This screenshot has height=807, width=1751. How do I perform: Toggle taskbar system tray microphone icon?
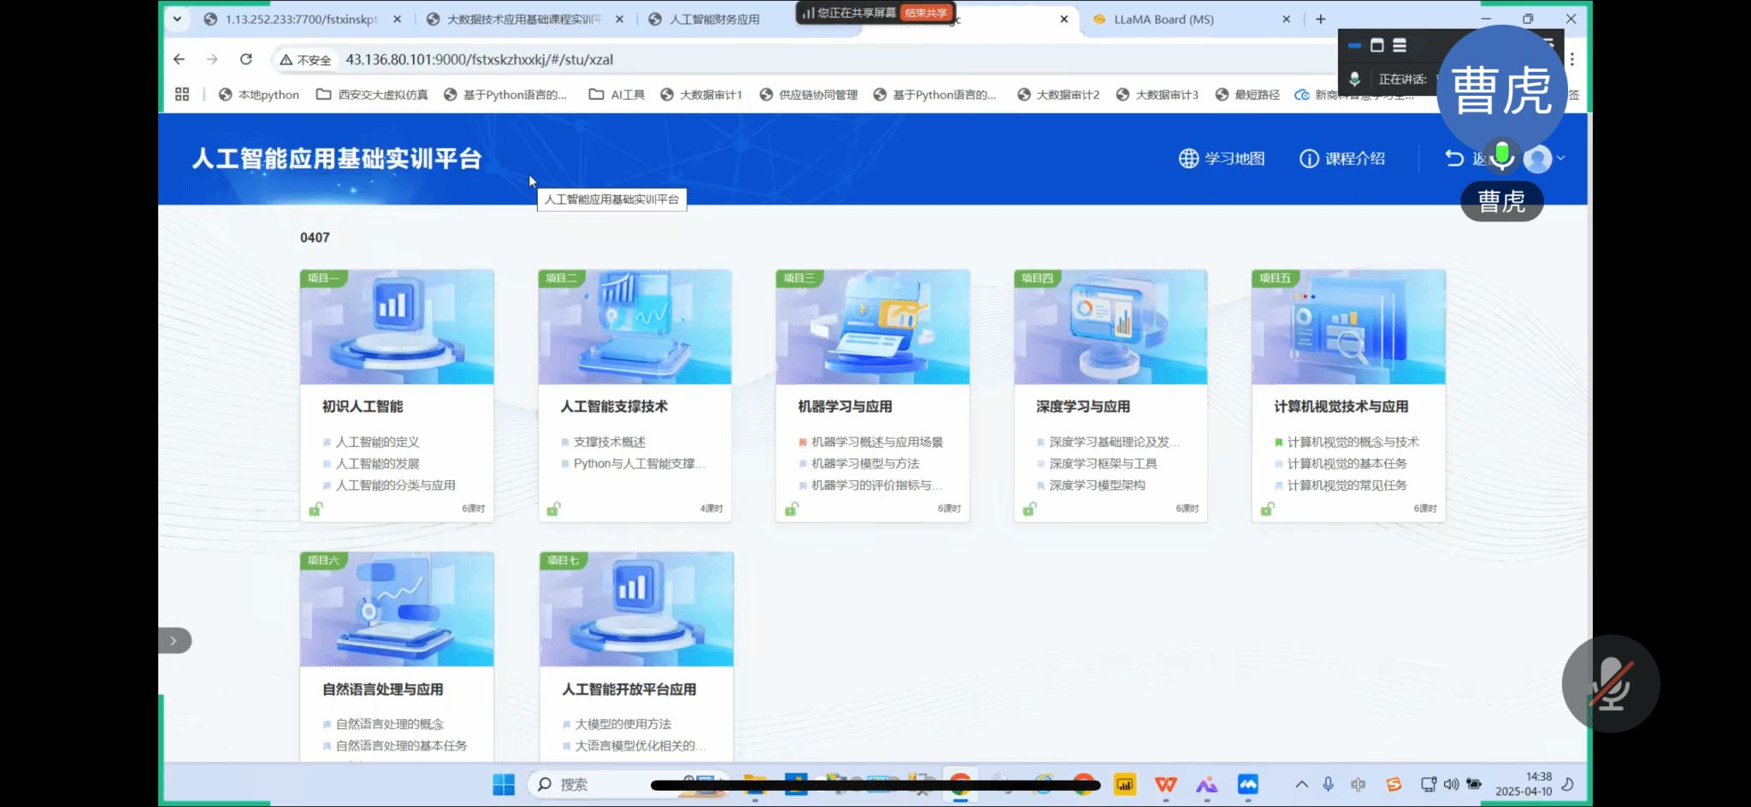[1328, 784]
